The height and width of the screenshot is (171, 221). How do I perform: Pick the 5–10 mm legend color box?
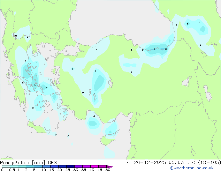(38, 166)
